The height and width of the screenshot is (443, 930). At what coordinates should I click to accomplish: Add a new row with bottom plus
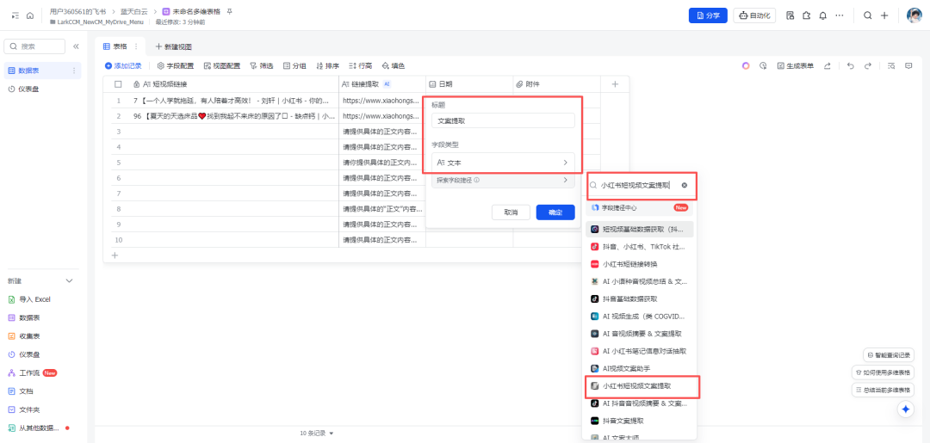(x=115, y=255)
